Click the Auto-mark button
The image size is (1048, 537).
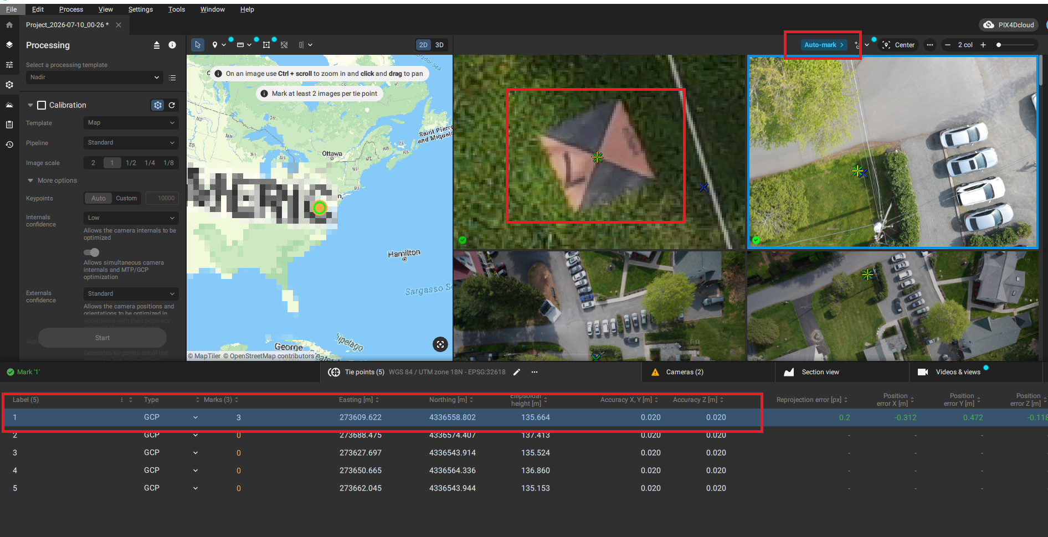824,45
